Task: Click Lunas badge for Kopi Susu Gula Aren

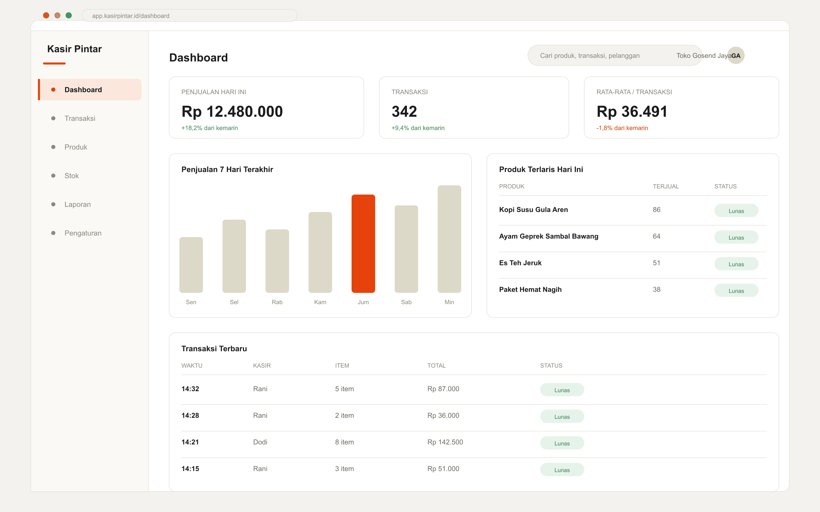Action: coord(736,211)
